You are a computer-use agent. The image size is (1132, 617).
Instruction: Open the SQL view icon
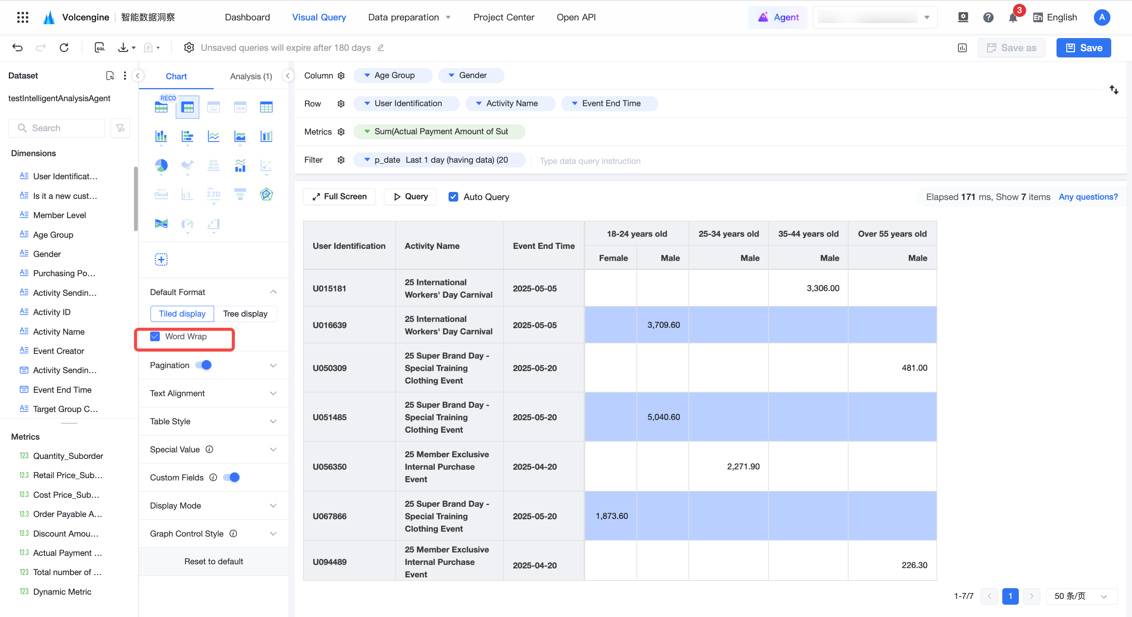point(100,47)
